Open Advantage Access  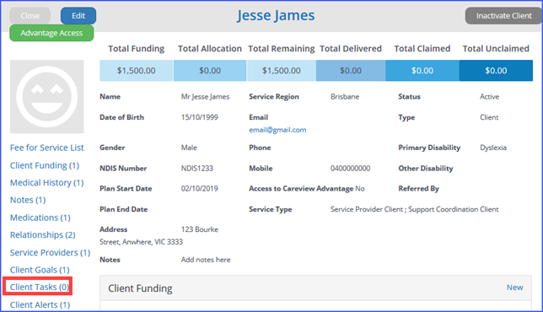tap(51, 33)
